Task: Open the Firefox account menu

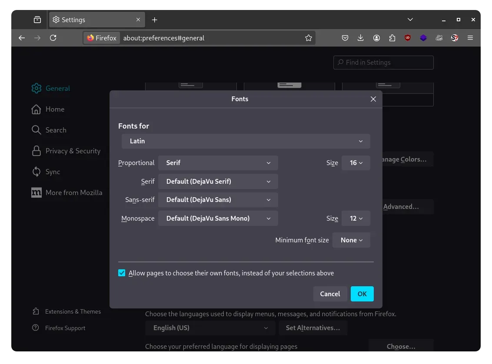Action: tap(376, 38)
